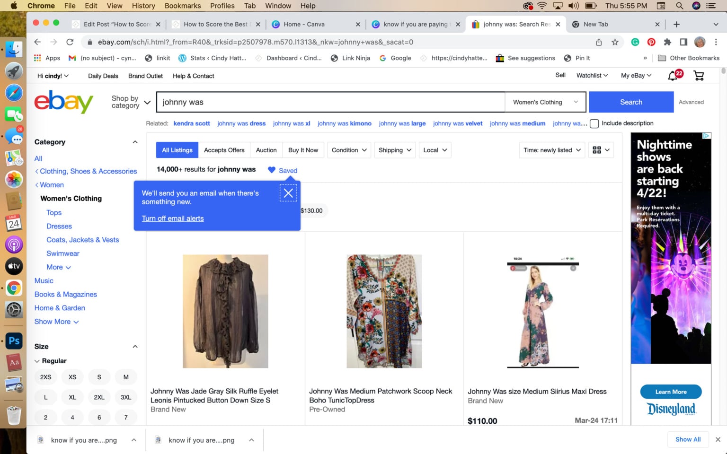Click the Daily Deals link
The height and width of the screenshot is (454, 727).
[103, 76]
